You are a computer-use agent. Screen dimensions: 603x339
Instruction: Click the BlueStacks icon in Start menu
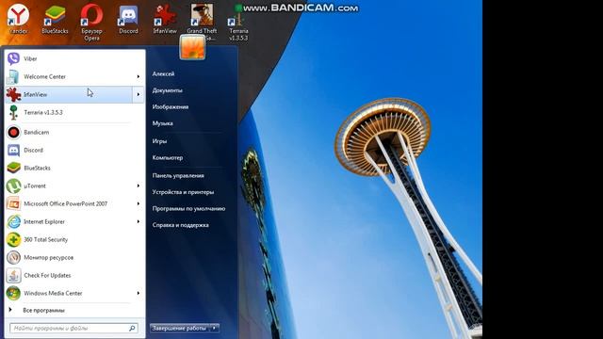point(13,168)
